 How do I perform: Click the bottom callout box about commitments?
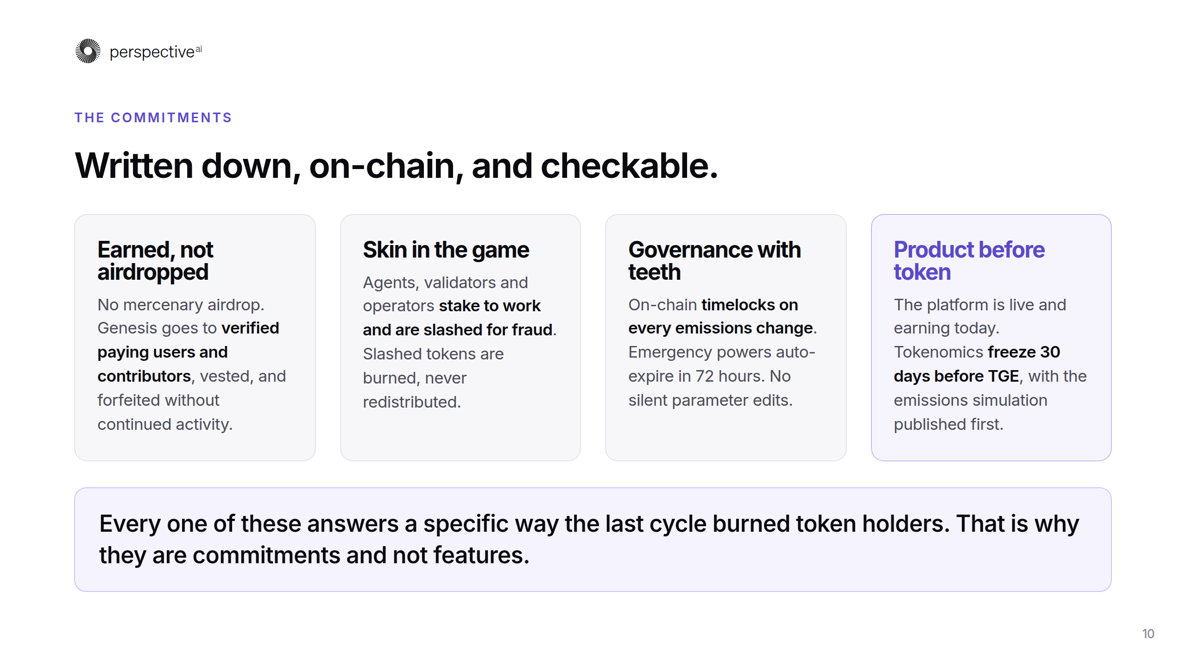pyautogui.click(x=593, y=539)
